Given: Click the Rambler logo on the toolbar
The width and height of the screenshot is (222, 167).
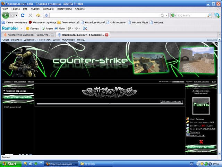Looking at the screenshot, I should click(10, 28).
